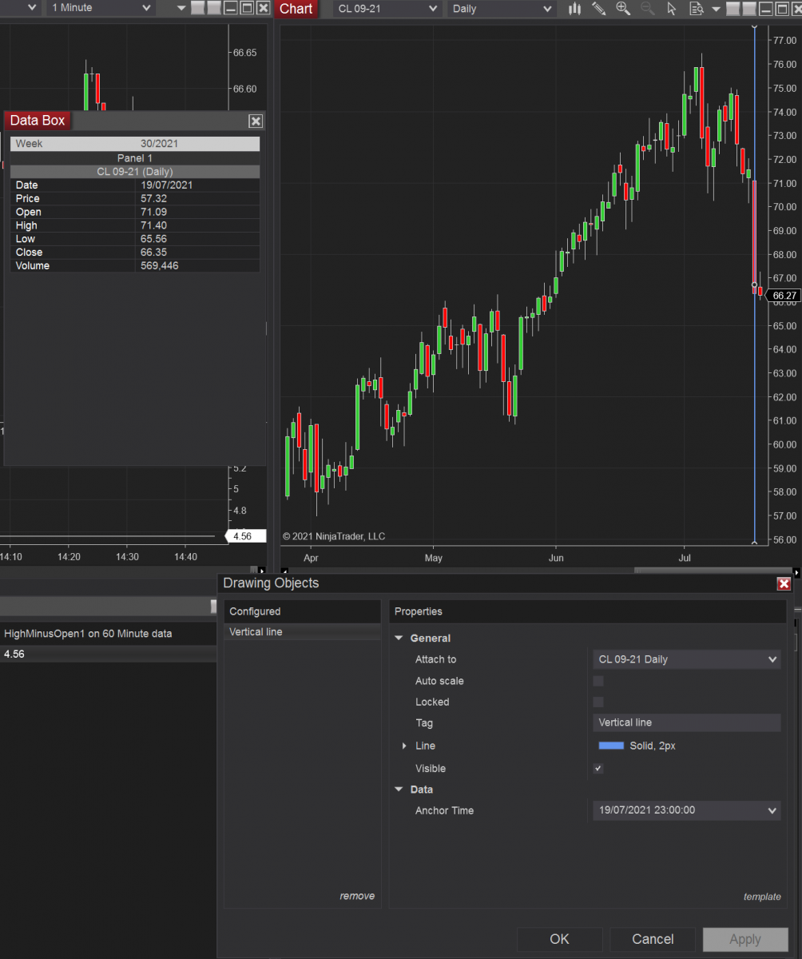Click the Volume value 569,446
The width and height of the screenshot is (802, 959).
pos(160,266)
